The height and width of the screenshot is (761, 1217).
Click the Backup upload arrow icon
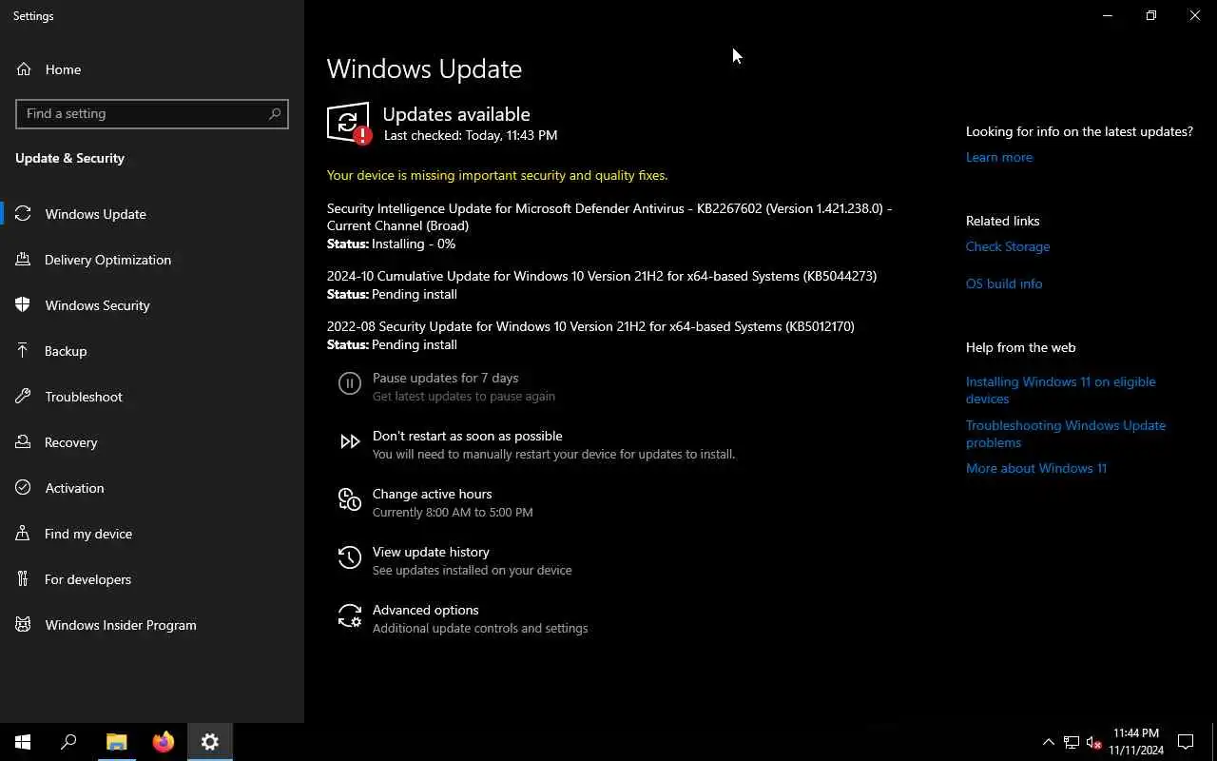tap(24, 351)
